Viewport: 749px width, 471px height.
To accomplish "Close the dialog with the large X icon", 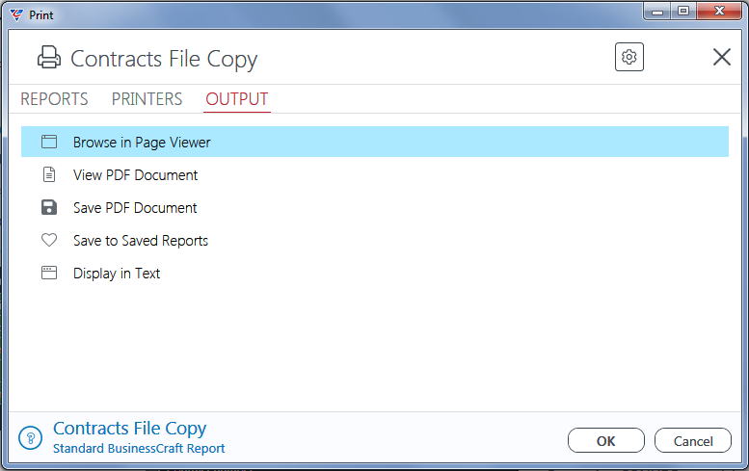I will point(721,57).
